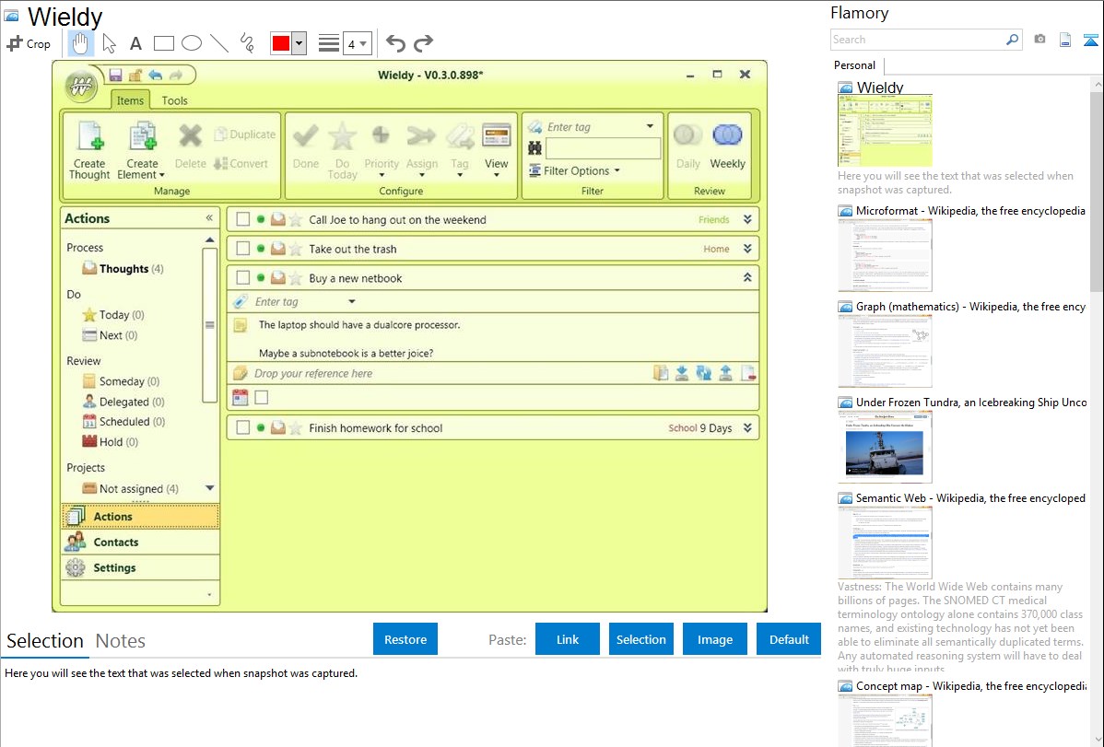This screenshot has width=1104, height=747.
Task: Collapse the Buy a new netbook item
Action: 747,277
